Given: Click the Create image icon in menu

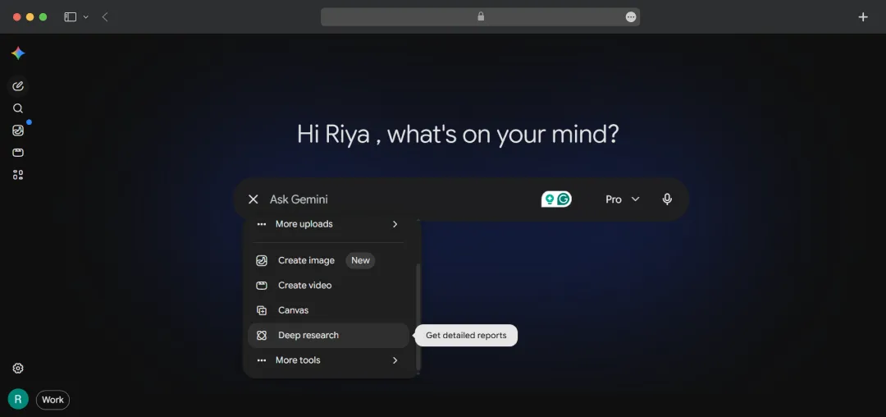Looking at the screenshot, I should coord(262,260).
